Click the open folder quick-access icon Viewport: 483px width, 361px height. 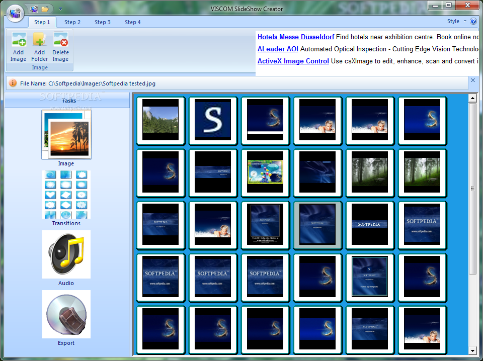45,9
